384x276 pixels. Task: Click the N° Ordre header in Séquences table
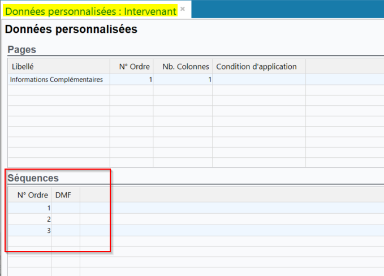click(29, 195)
